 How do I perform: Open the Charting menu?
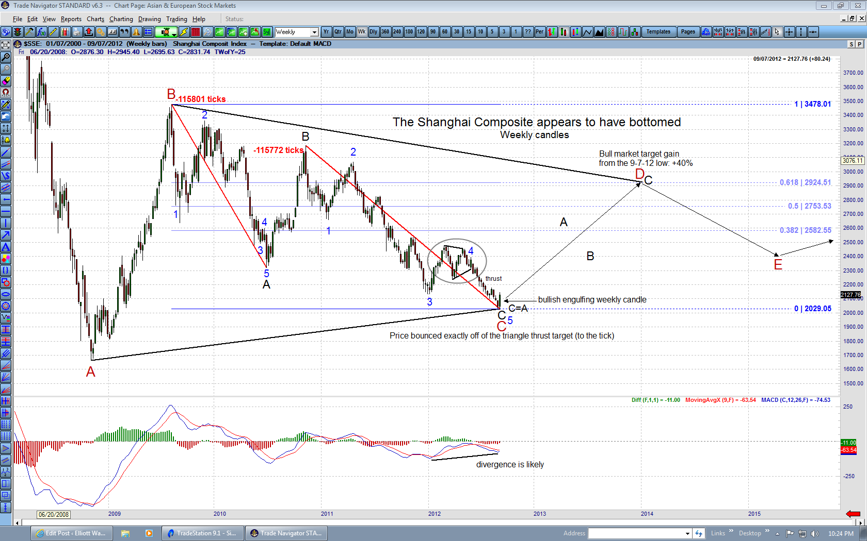[121, 19]
